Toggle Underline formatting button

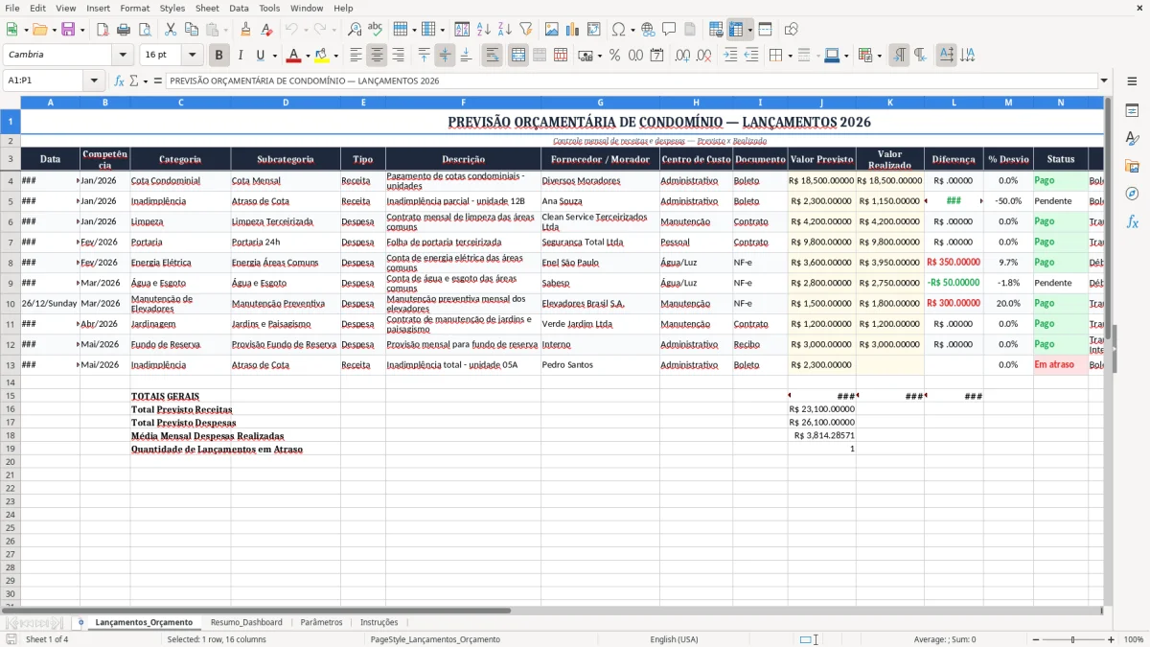[260, 56]
